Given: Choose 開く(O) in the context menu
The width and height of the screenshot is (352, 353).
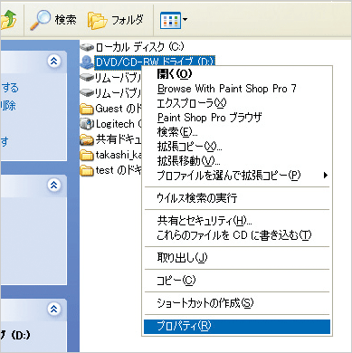Looking at the screenshot, I should point(237,73).
